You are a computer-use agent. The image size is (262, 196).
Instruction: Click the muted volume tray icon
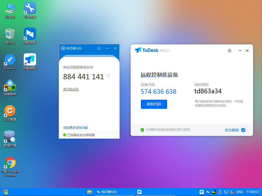(232, 192)
